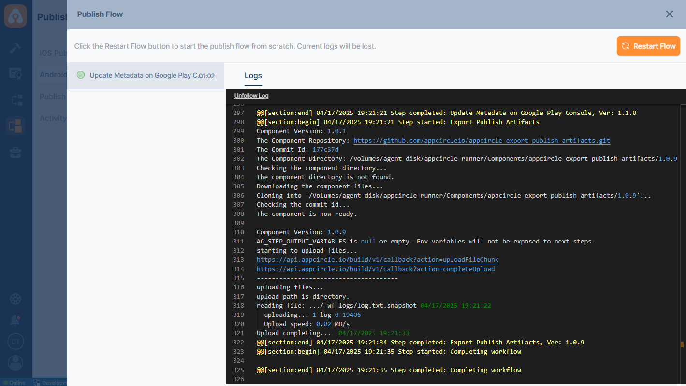Viewport: 686px width, 386px height.
Task: Select Android item in background menu
Action: [x=53, y=75]
